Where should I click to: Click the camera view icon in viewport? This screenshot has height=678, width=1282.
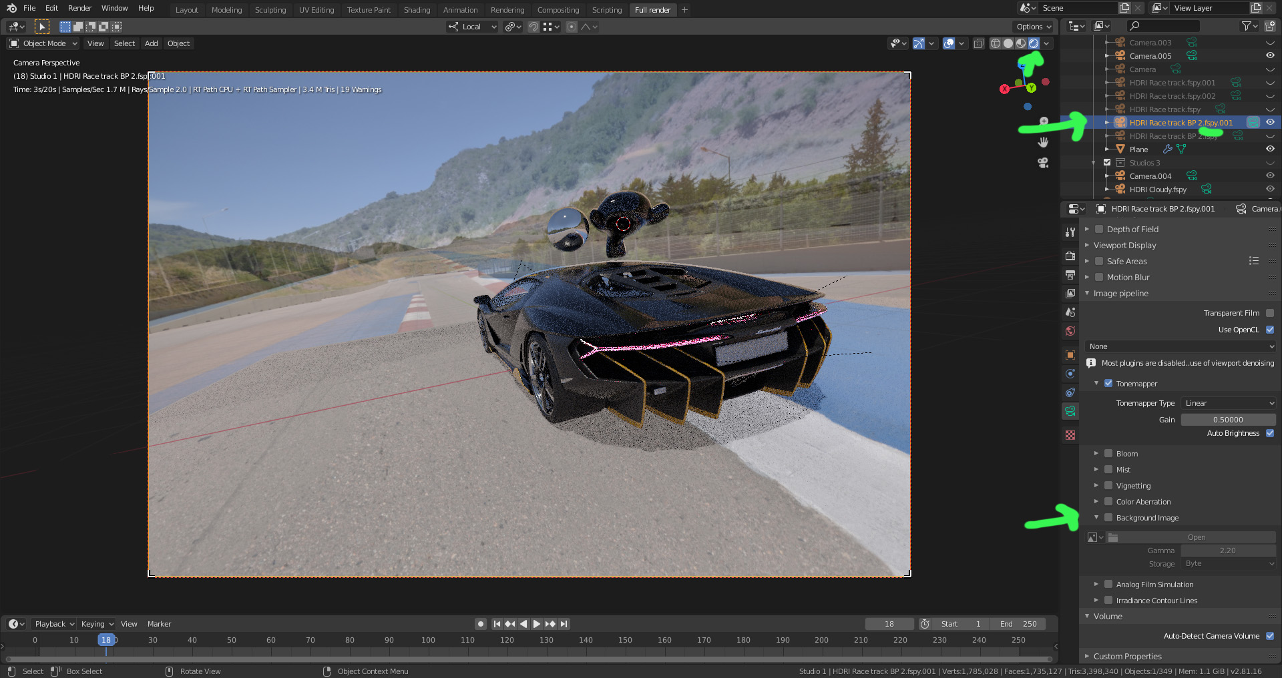[x=1043, y=163]
